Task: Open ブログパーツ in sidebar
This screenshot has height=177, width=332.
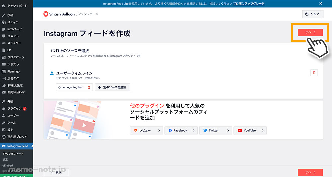Action: (x=16, y=57)
